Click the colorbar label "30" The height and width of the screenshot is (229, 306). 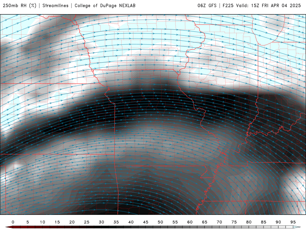pos(101,222)
